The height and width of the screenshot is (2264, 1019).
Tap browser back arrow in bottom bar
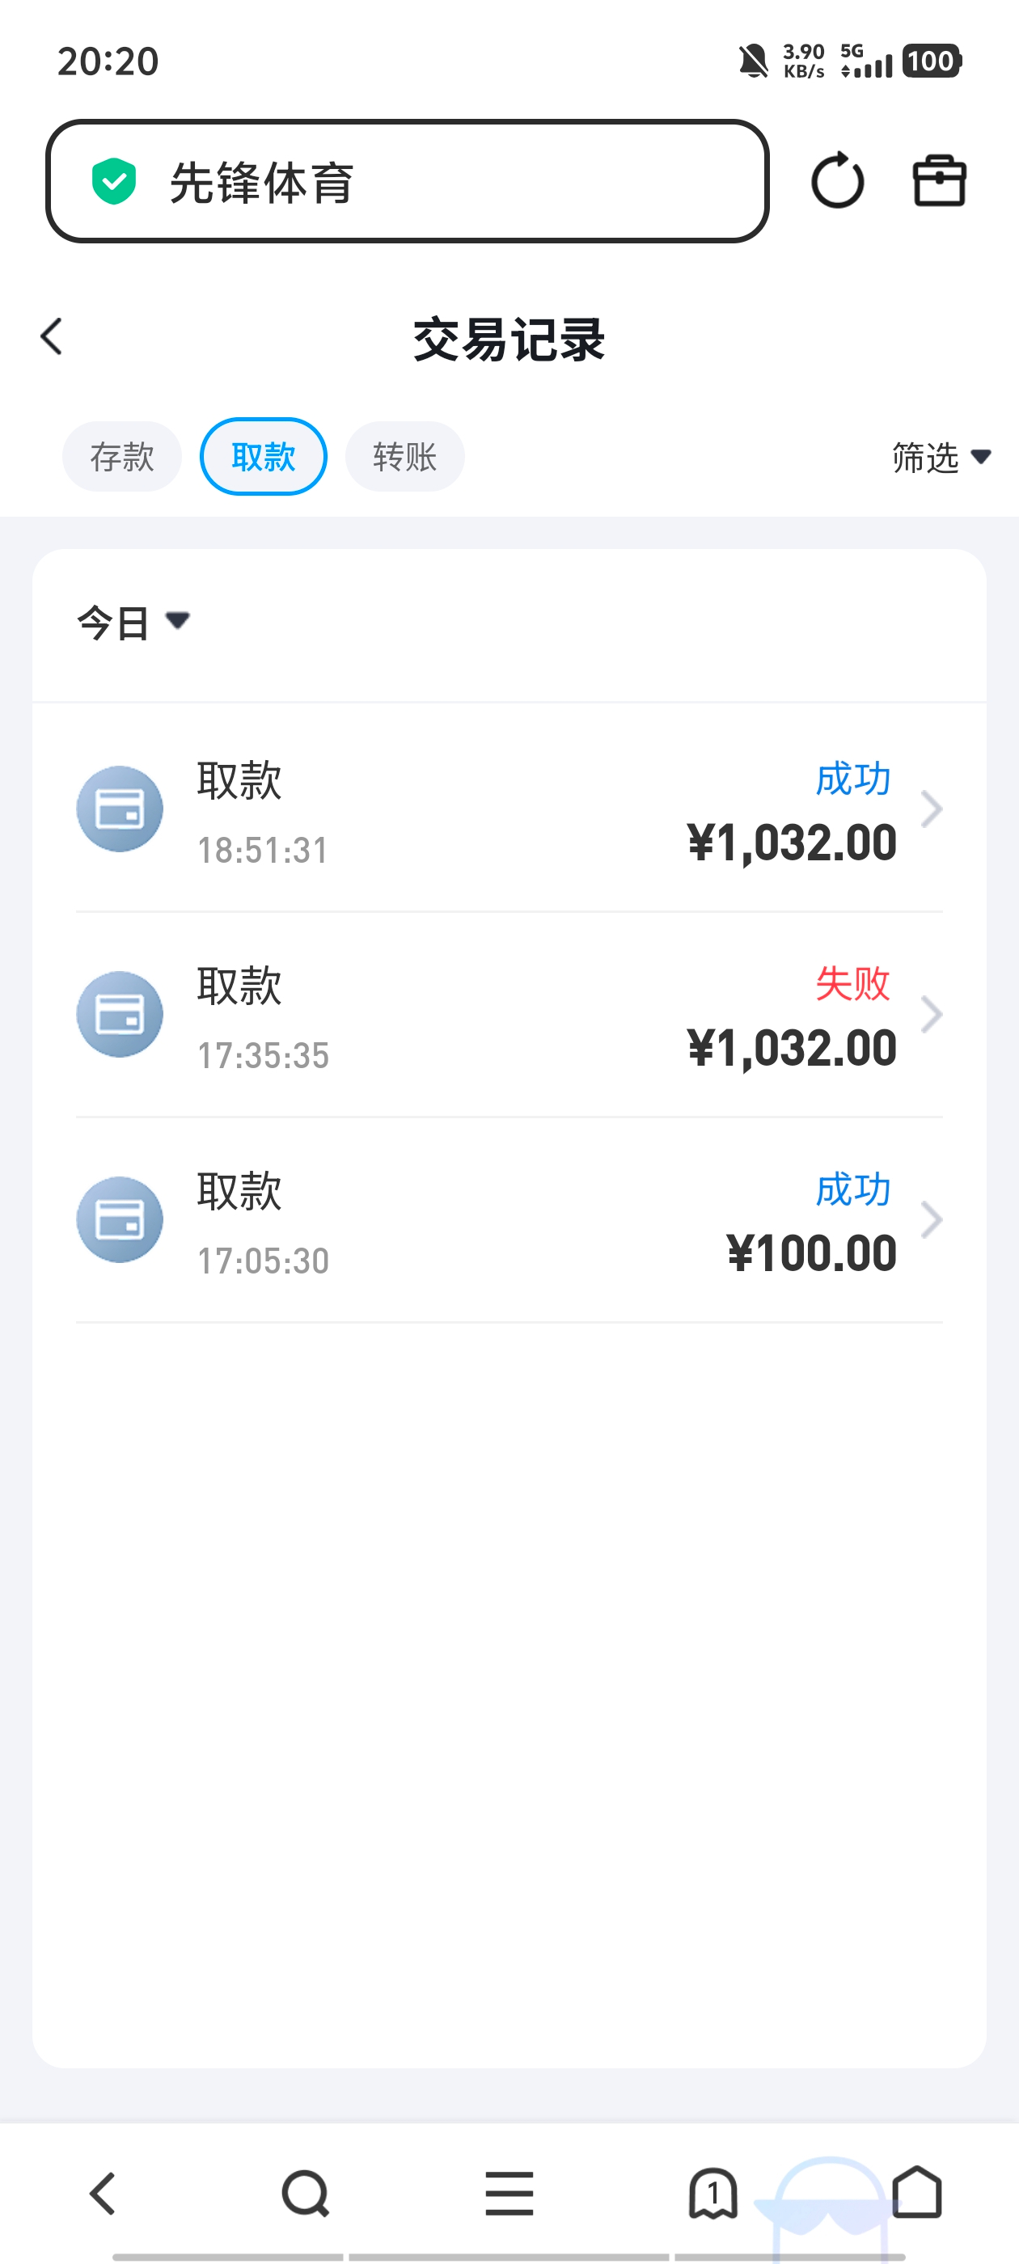[x=103, y=2194]
